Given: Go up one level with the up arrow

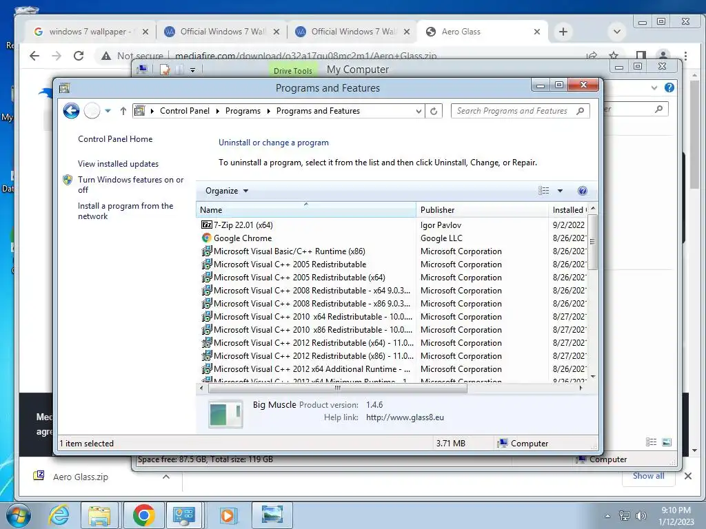Looking at the screenshot, I should click(x=123, y=111).
